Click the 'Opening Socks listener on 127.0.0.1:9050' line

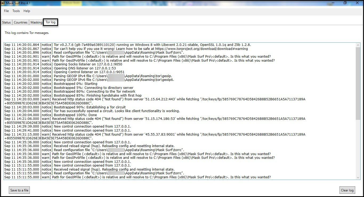click(x=63, y=64)
